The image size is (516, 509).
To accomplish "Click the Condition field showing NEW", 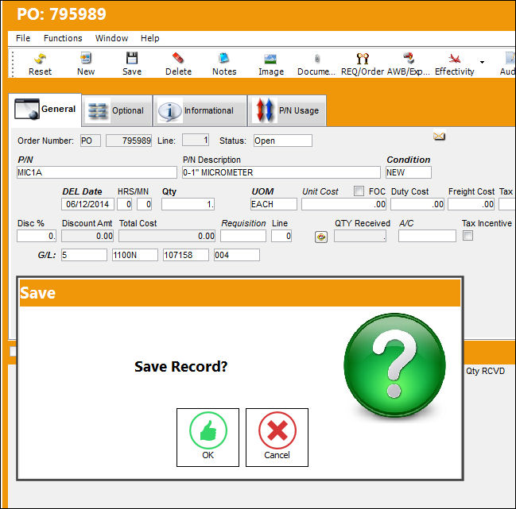I will tap(409, 172).
